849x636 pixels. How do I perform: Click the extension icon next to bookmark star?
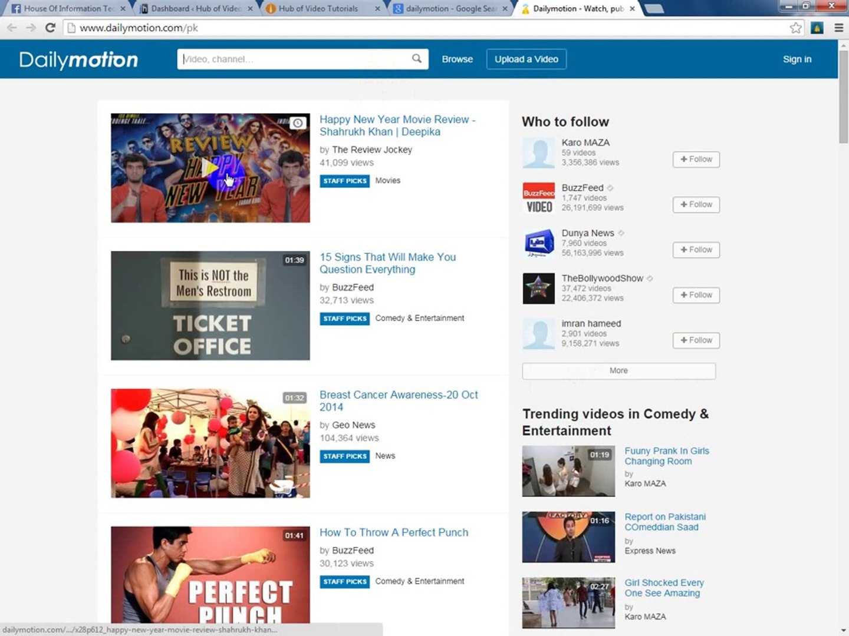(817, 28)
